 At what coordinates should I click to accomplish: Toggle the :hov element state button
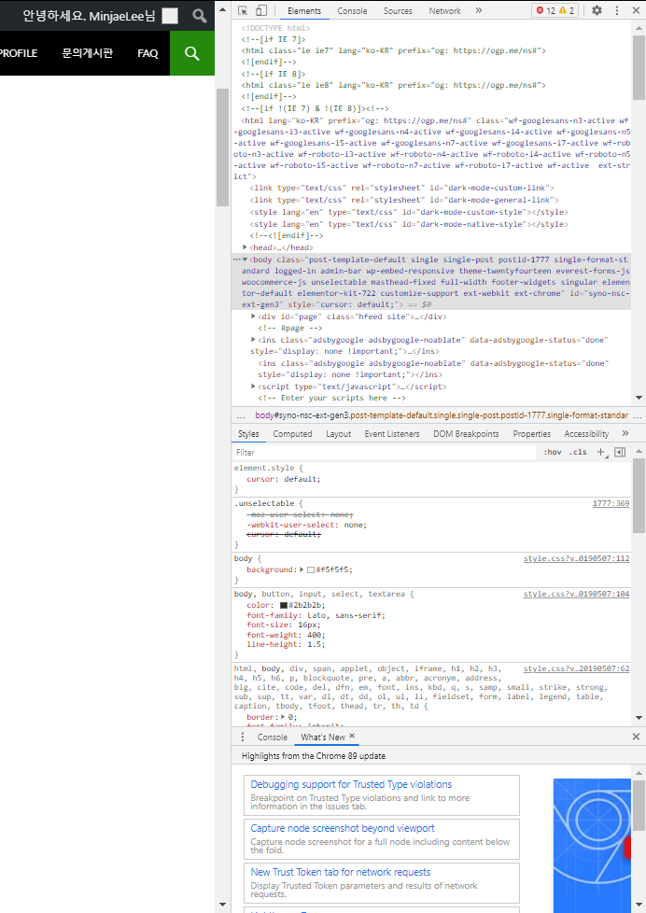[553, 453]
